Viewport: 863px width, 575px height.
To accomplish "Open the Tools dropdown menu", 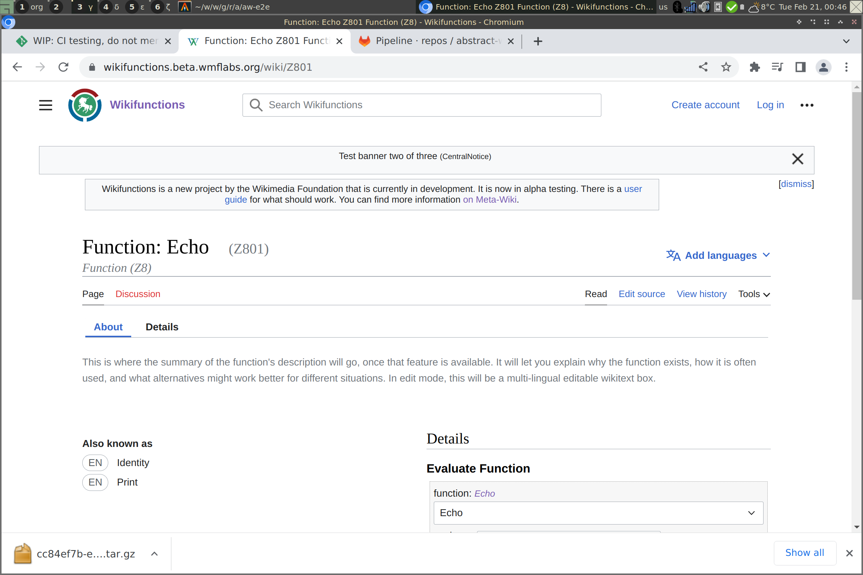I will 754,294.
